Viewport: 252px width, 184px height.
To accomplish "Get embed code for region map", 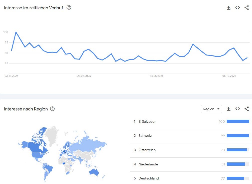I will point(237,109).
